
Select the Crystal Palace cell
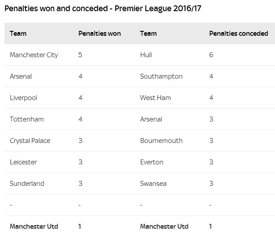(x=30, y=141)
